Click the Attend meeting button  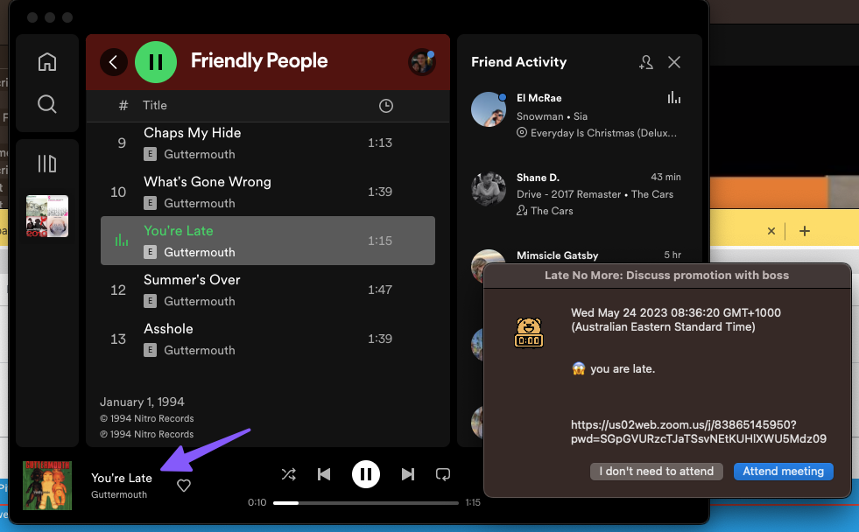tap(784, 472)
